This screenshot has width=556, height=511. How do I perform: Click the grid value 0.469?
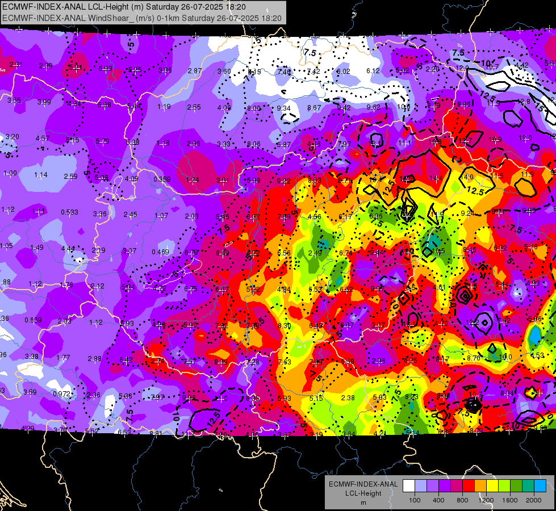click(x=160, y=252)
